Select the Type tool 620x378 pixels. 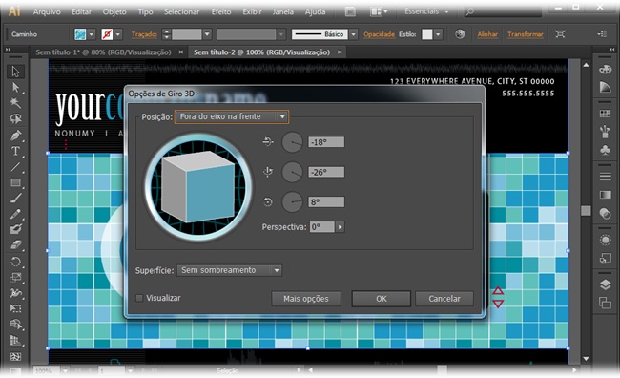15,151
